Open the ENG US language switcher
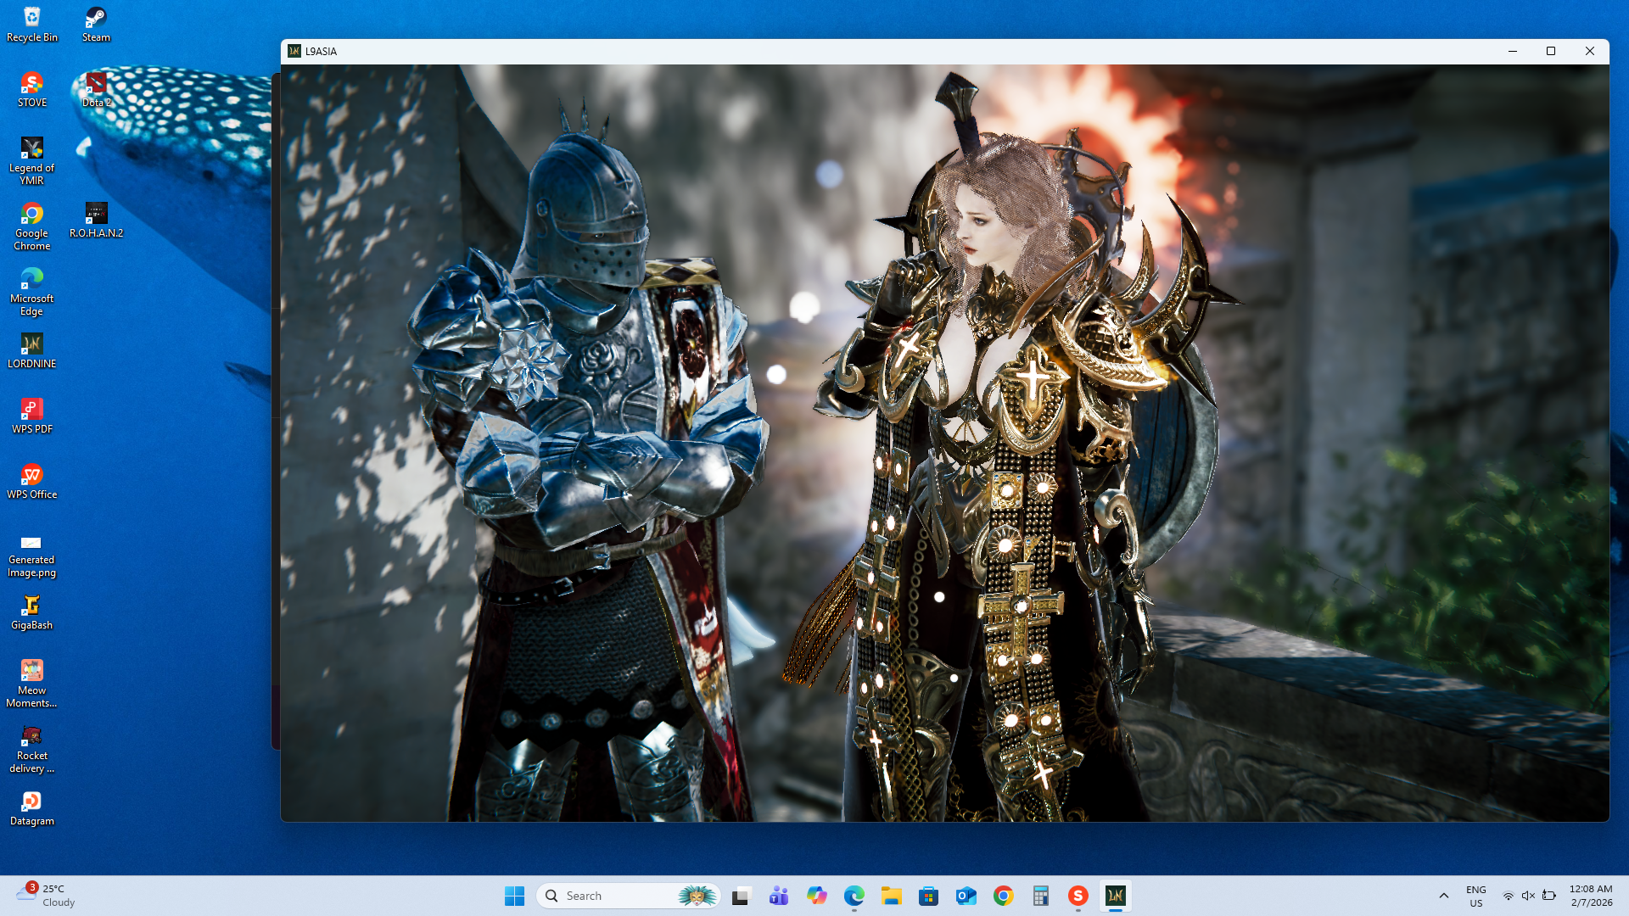This screenshot has height=916, width=1629. tap(1475, 896)
